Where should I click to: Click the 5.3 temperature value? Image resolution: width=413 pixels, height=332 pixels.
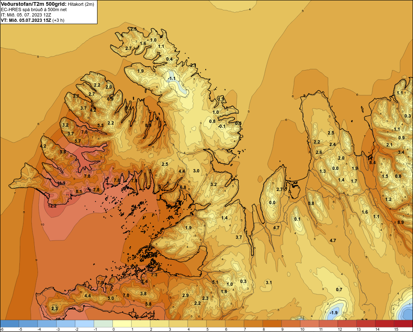100,125
